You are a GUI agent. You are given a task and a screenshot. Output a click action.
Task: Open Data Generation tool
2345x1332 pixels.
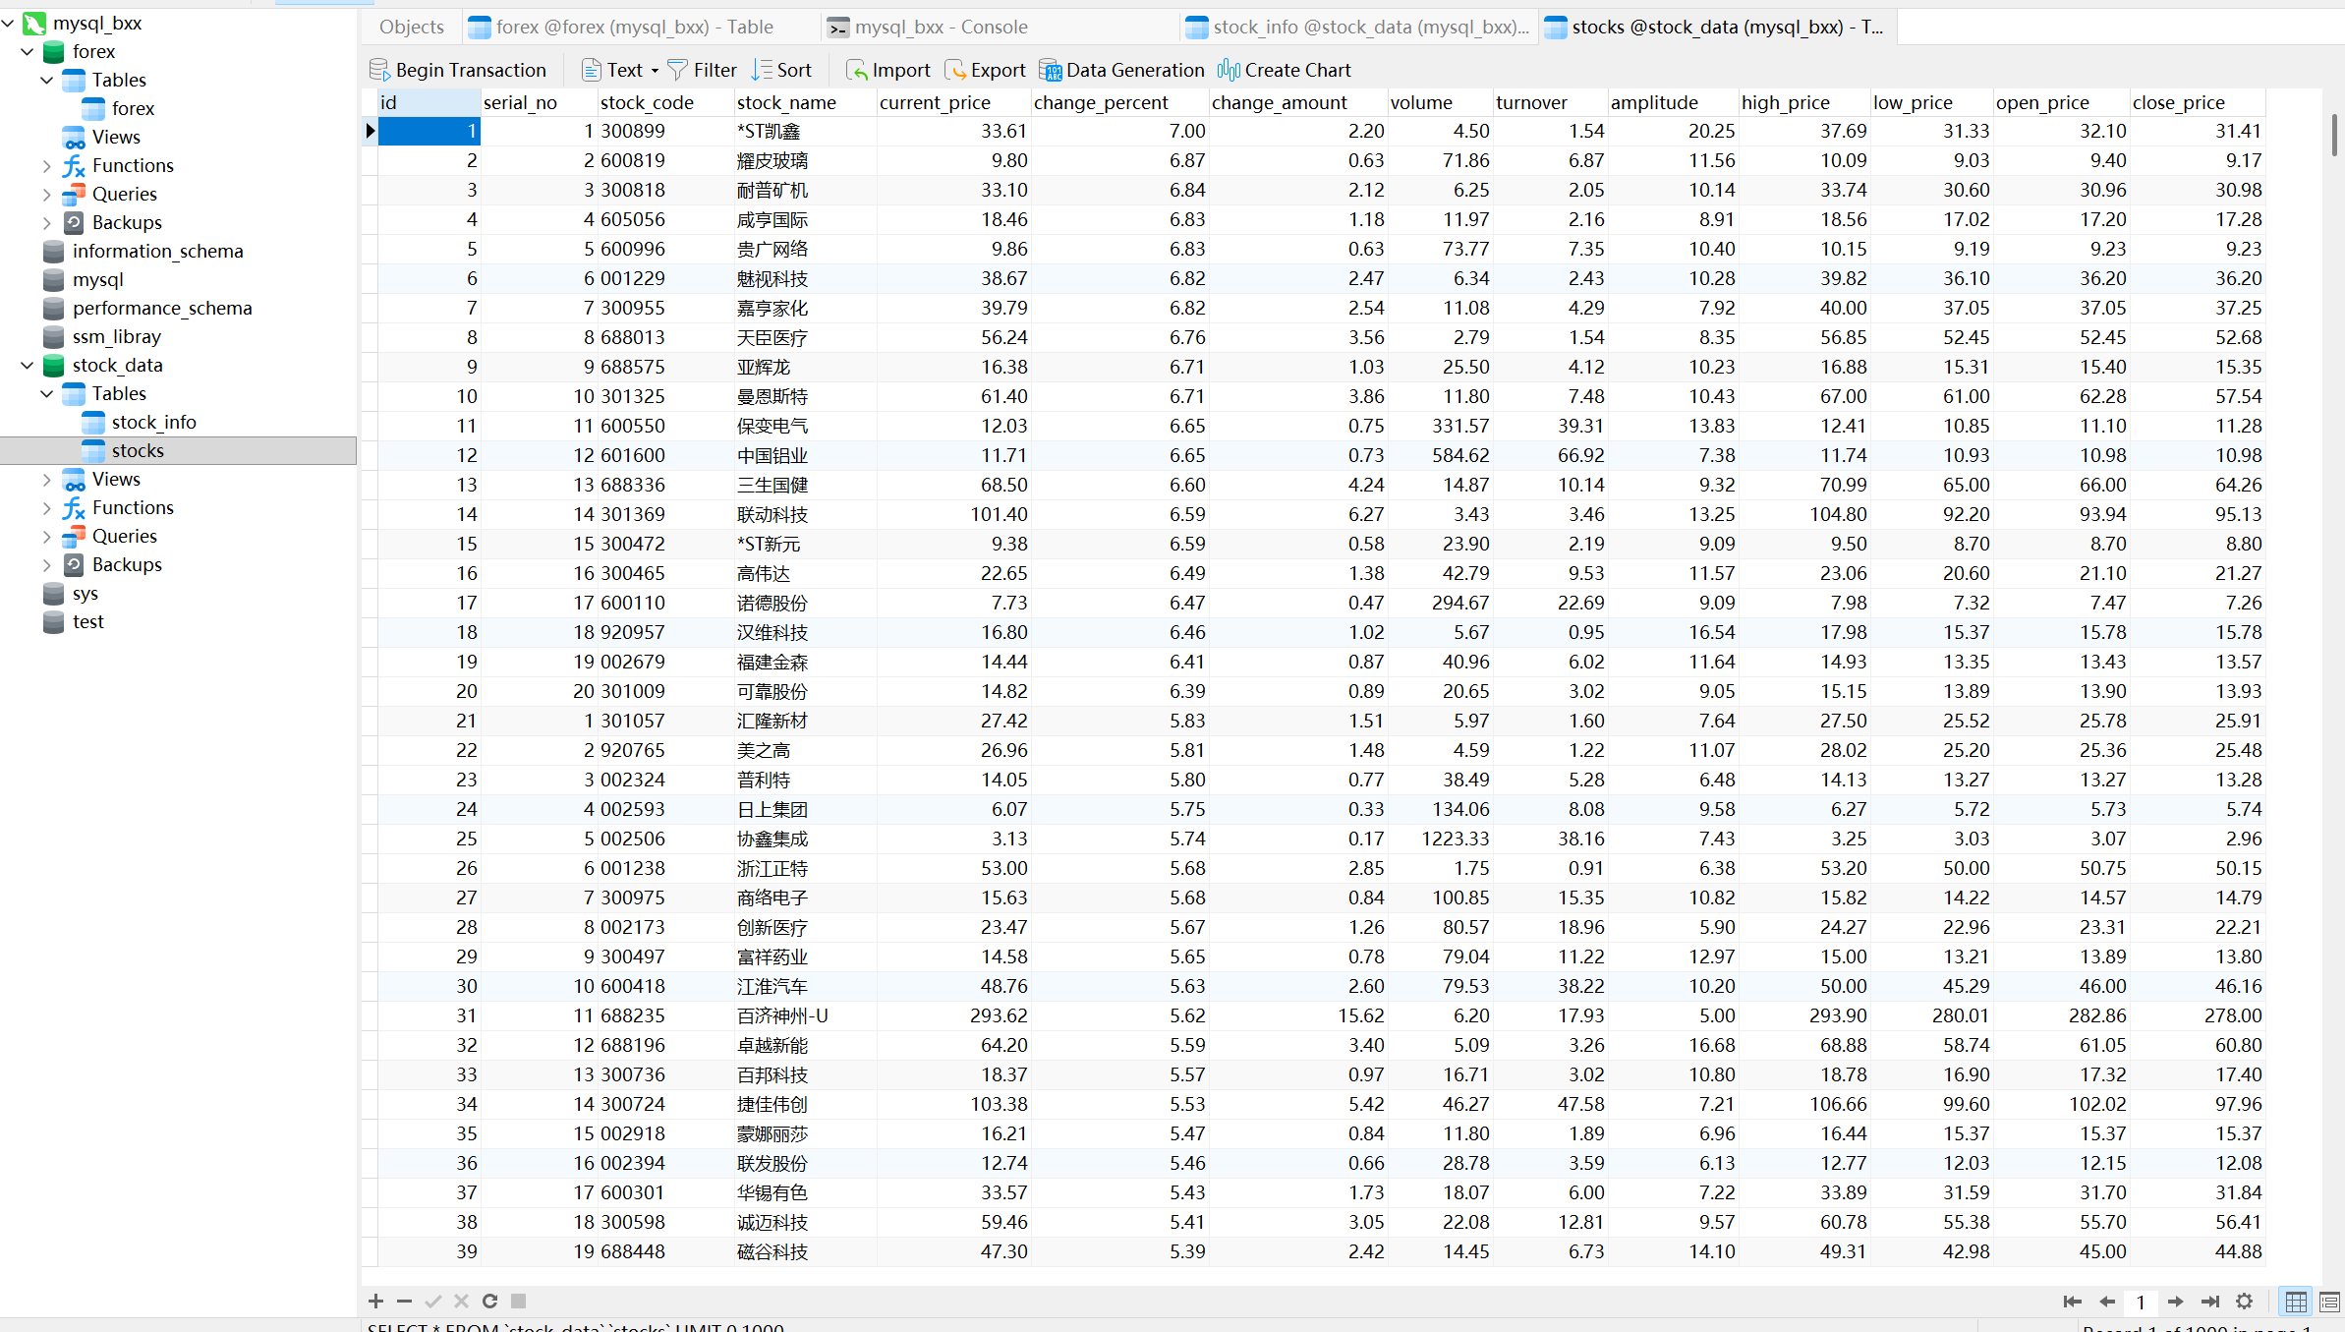(1122, 70)
